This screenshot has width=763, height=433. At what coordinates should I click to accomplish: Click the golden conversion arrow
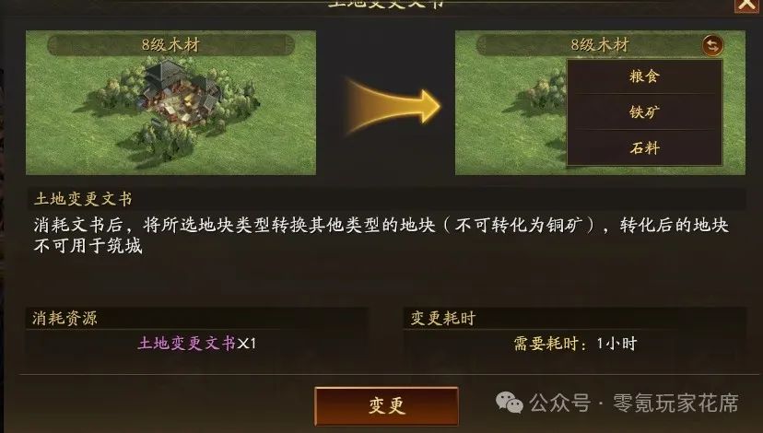pos(393,107)
